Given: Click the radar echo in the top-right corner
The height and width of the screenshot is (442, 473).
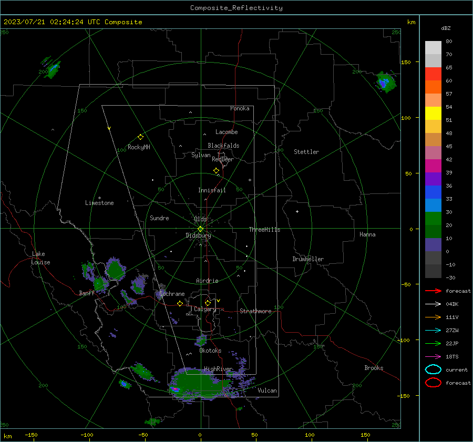Looking at the screenshot, I should (386, 82).
